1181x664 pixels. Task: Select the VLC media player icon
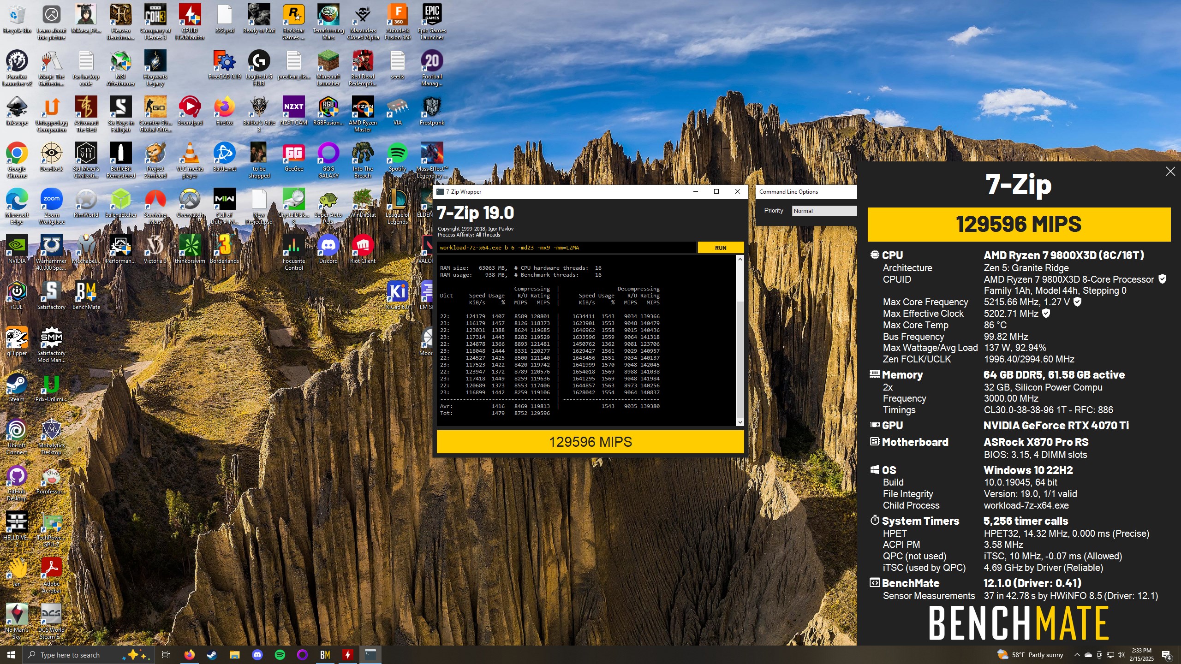pos(190,160)
